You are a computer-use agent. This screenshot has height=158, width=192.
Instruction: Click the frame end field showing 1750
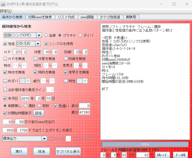pos(22,130)
